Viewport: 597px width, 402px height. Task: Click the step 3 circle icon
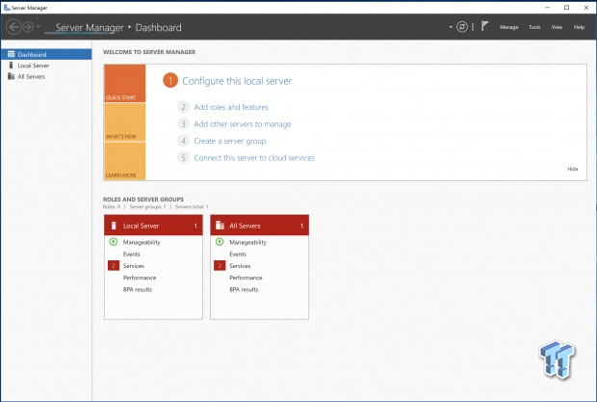point(183,123)
